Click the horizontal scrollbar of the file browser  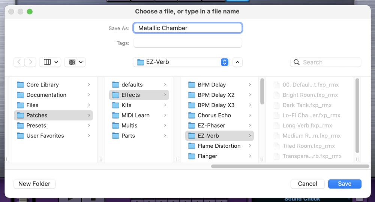click(x=289, y=166)
